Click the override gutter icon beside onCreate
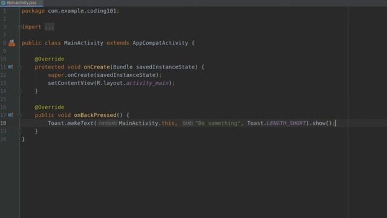The width and height of the screenshot is (387, 218). 10,67
